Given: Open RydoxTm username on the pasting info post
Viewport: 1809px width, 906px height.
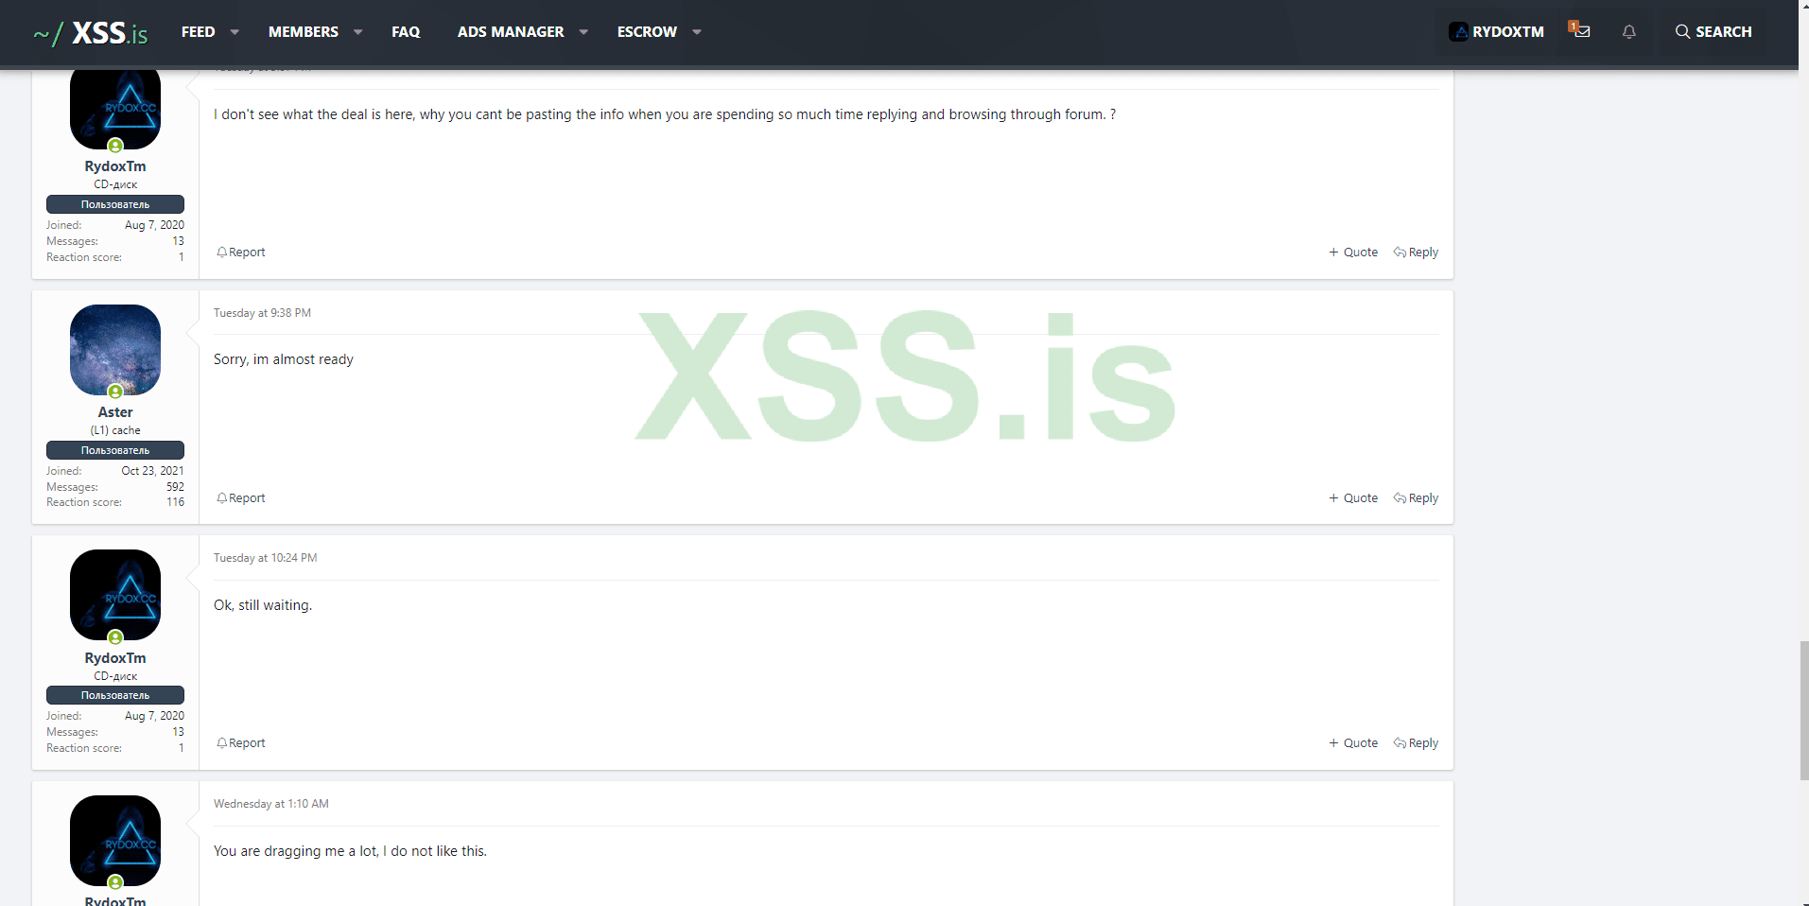Looking at the screenshot, I should click(x=115, y=166).
